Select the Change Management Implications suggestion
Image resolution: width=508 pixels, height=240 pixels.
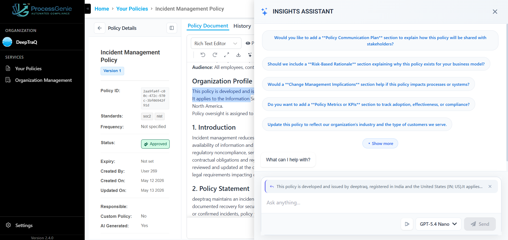tap(368, 84)
